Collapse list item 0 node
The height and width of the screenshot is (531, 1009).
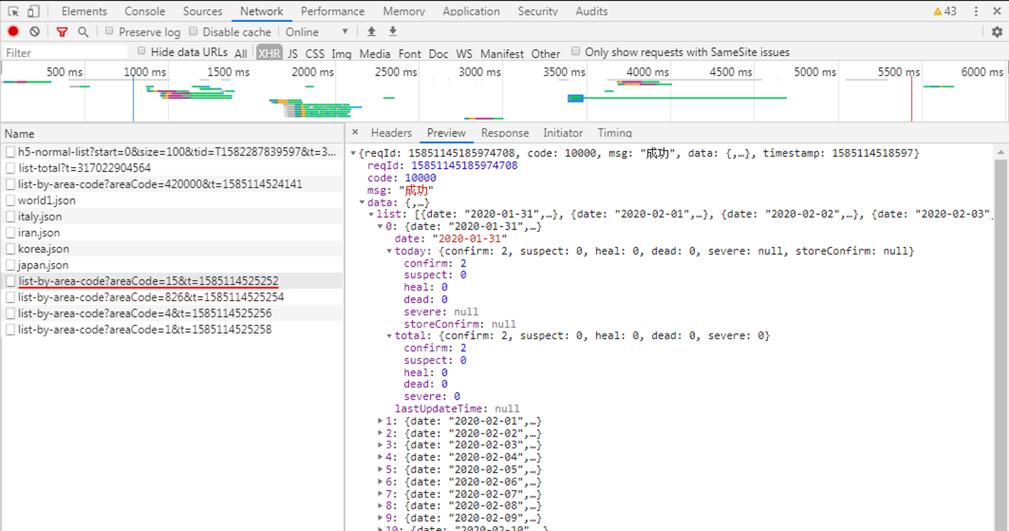(x=380, y=226)
